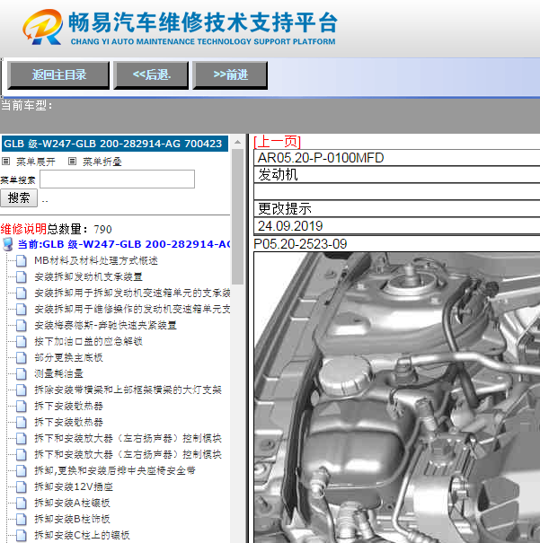Click document icon beside 拆卸安装12V插座
Image resolution: width=540 pixels, height=543 pixels.
(x=21, y=486)
